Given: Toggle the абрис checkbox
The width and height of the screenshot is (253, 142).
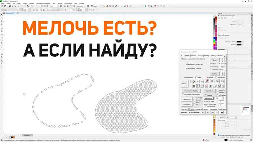Looking at the screenshot, I should (211, 63).
